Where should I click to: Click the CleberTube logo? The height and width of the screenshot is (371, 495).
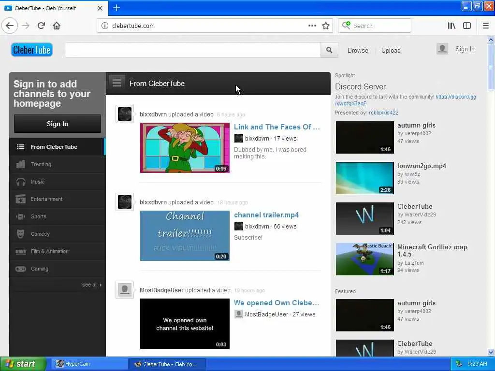point(32,50)
